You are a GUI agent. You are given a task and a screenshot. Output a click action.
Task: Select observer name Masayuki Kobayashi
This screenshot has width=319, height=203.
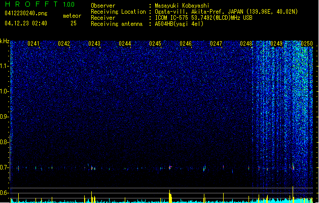(x=182, y=6)
